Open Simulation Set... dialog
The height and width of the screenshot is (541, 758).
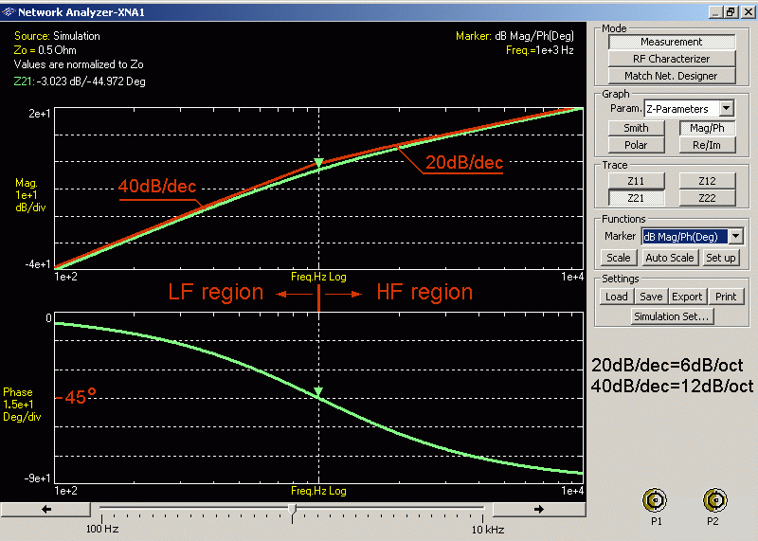[671, 316]
